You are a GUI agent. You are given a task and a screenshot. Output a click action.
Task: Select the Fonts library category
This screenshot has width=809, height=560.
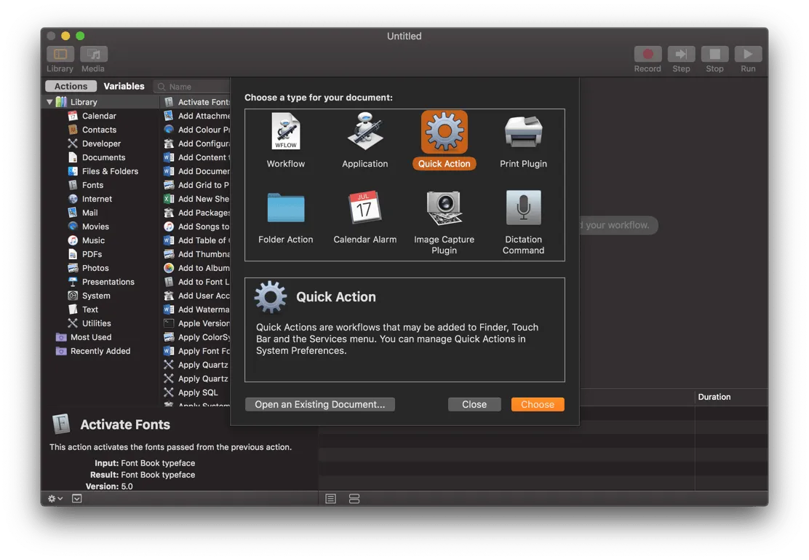(x=92, y=185)
